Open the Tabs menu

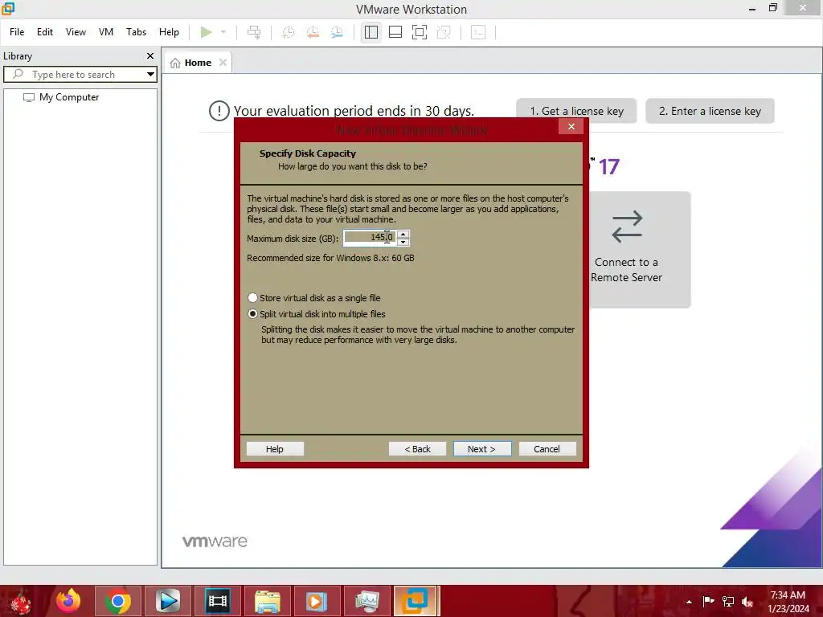(x=136, y=32)
